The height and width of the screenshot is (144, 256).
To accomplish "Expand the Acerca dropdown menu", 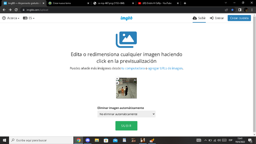I will [11, 18].
